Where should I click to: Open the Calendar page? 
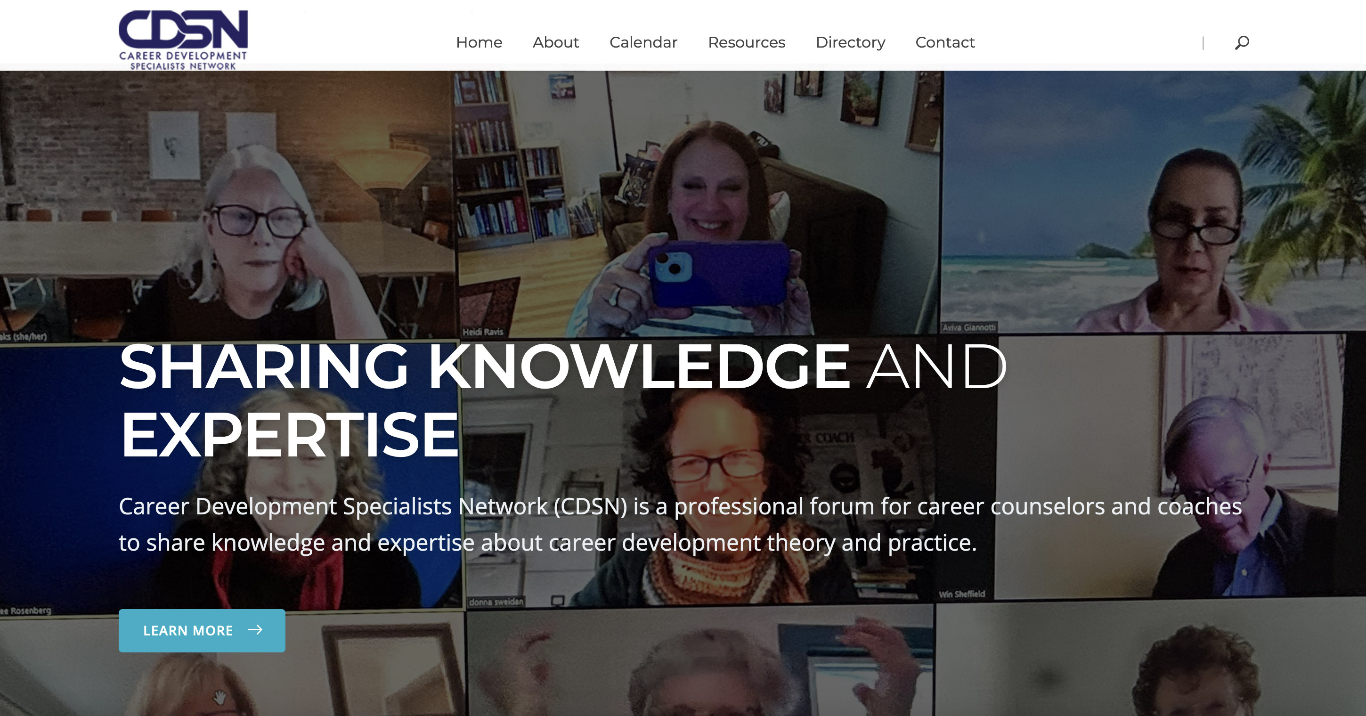(643, 42)
